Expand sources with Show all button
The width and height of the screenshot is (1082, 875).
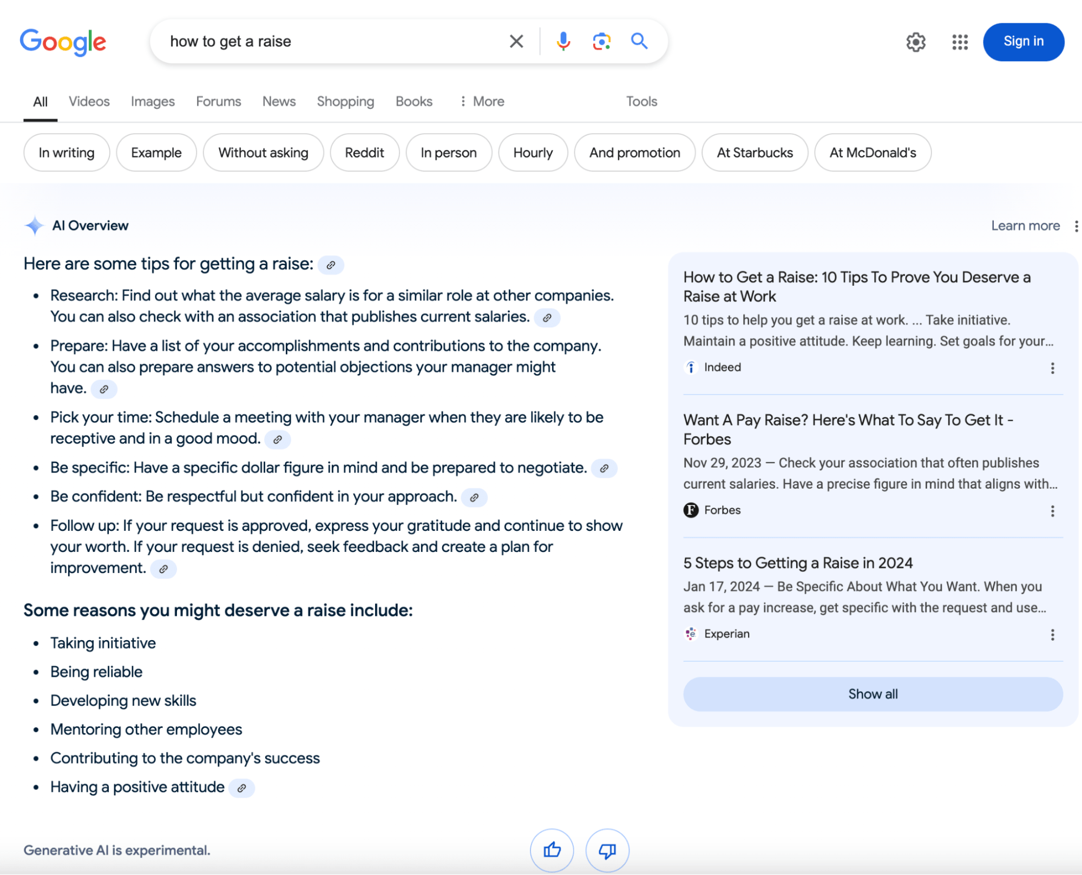[873, 694]
